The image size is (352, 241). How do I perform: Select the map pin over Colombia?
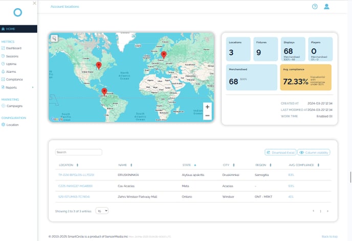point(104,92)
